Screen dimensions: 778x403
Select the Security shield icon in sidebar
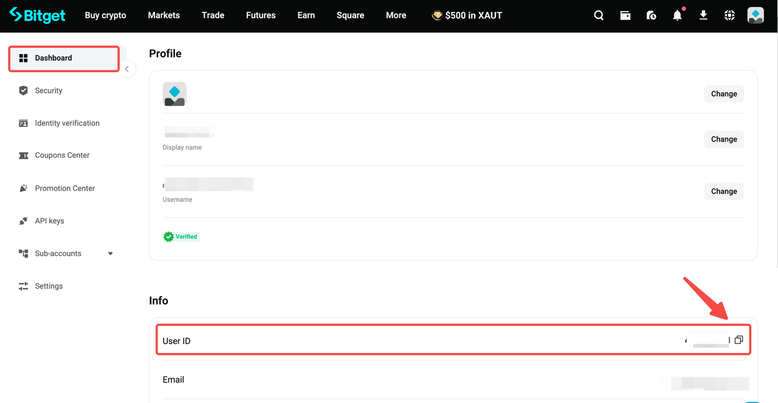(x=22, y=90)
